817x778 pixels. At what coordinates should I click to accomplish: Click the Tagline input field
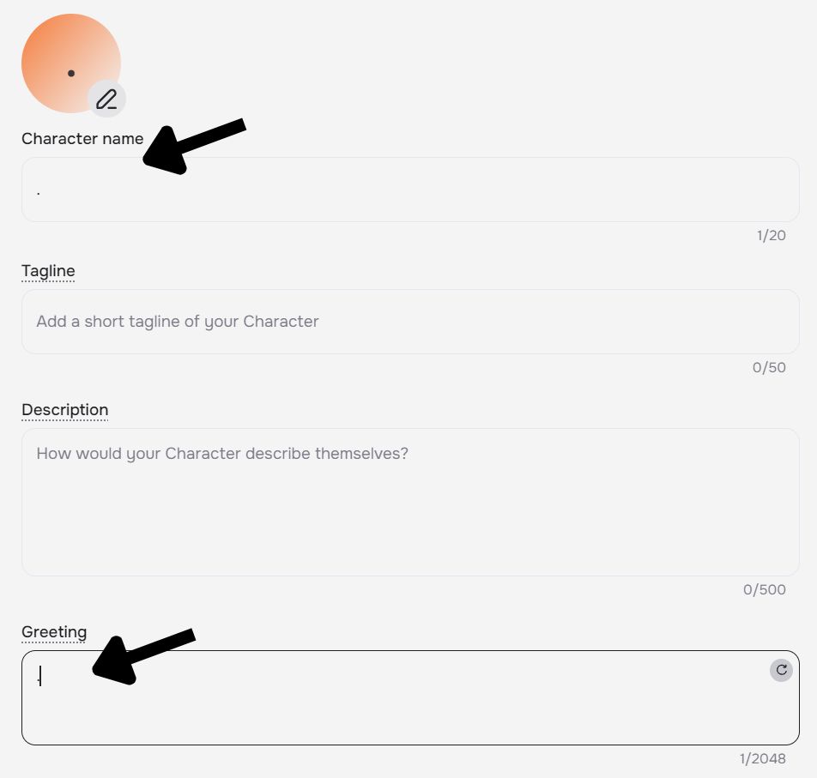410,322
